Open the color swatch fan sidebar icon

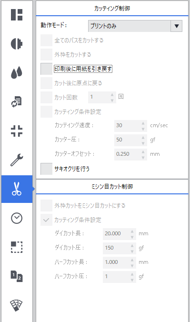[17, 305]
